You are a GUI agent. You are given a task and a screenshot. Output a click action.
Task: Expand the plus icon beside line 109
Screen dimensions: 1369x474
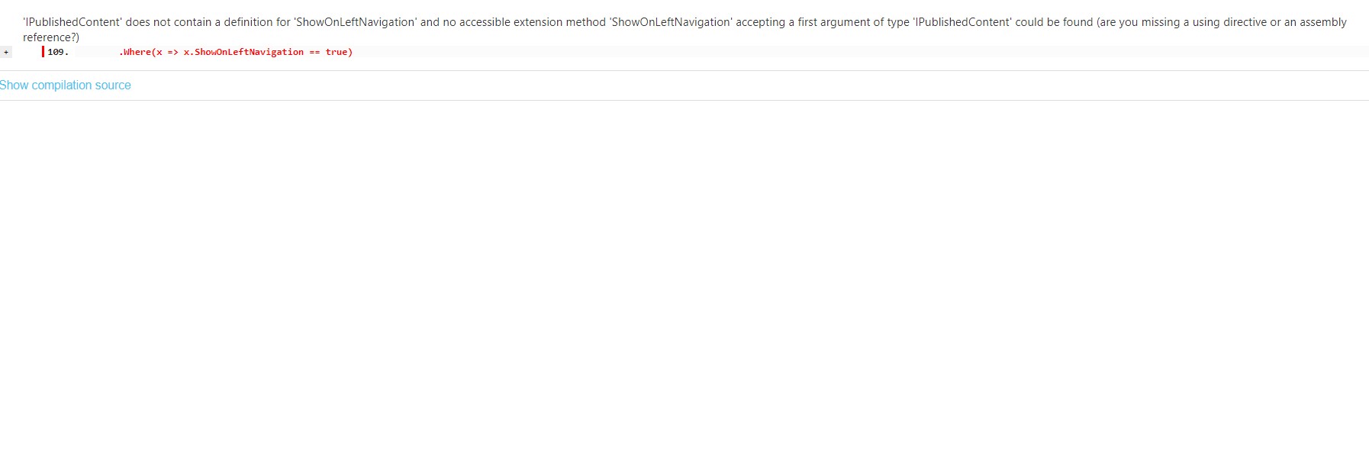[6, 52]
